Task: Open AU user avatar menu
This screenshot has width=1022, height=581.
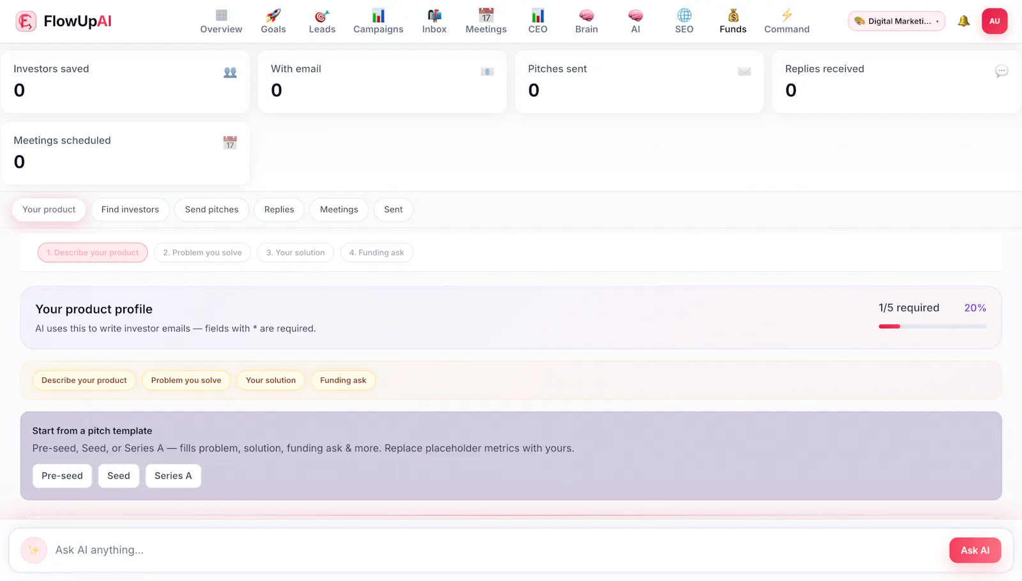Action: coord(995,21)
